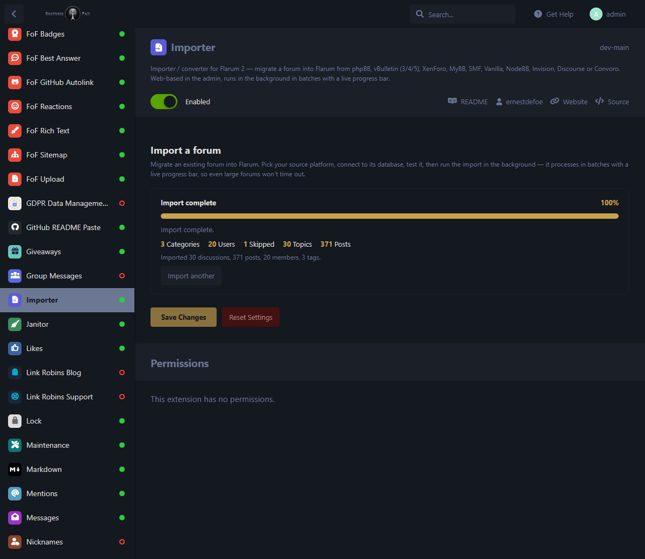Screen dimensions: 645x559
Task: Select Importer in the extensions sidebar
Action: (x=67, y=300)
